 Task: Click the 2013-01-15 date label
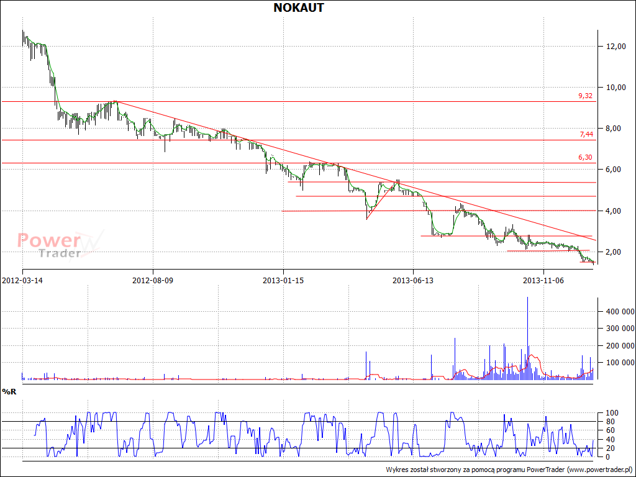[283, 280]
